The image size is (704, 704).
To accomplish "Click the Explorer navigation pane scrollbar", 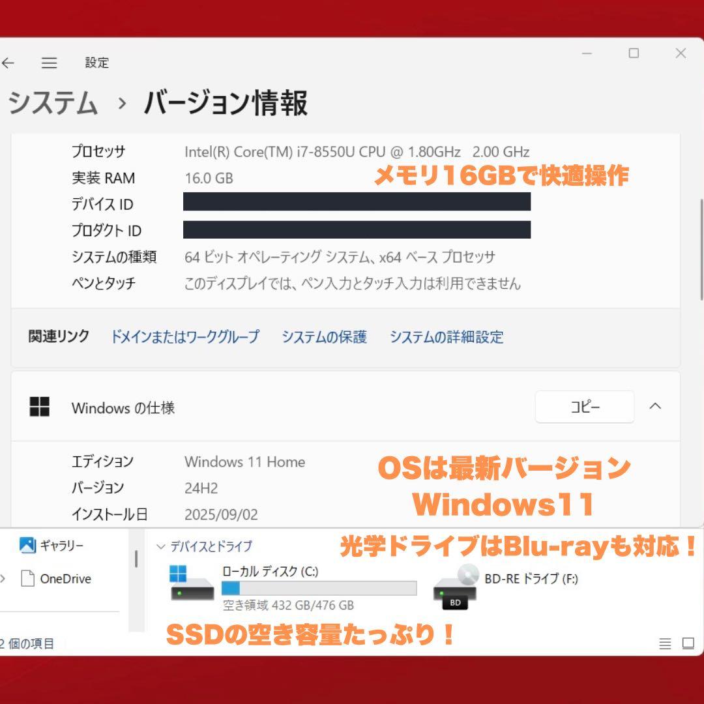I will tap(136, 559).
